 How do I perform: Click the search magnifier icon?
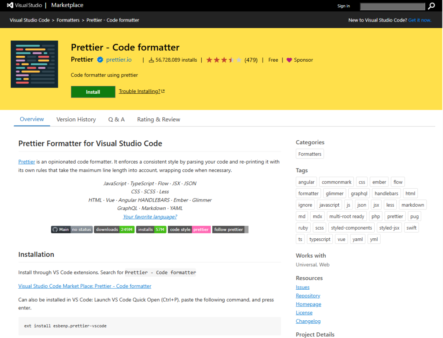[431, 6]
